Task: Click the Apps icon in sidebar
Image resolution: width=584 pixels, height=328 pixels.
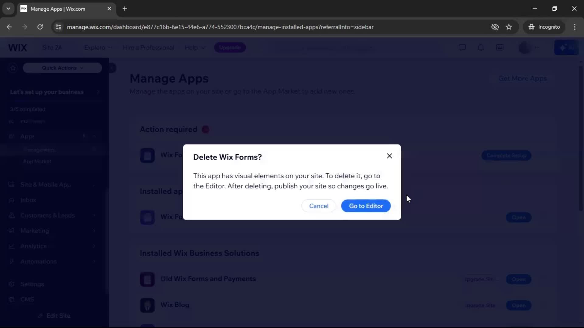Action: point(12,136)
